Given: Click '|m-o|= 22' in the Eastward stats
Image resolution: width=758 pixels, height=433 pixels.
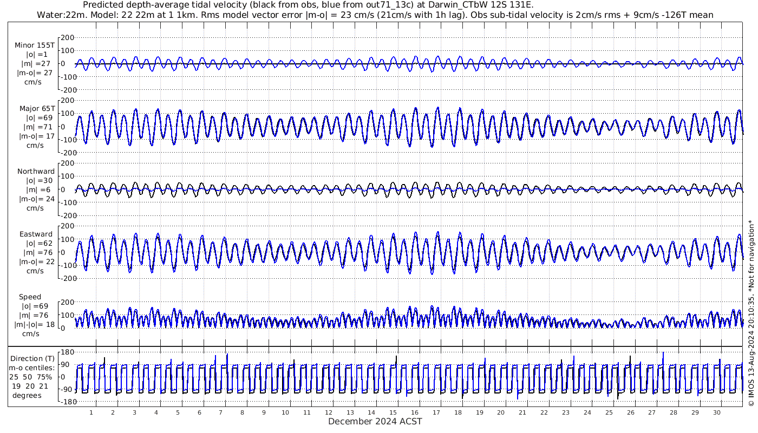Looking at the screenshot, I should click(x=36, y=262).
